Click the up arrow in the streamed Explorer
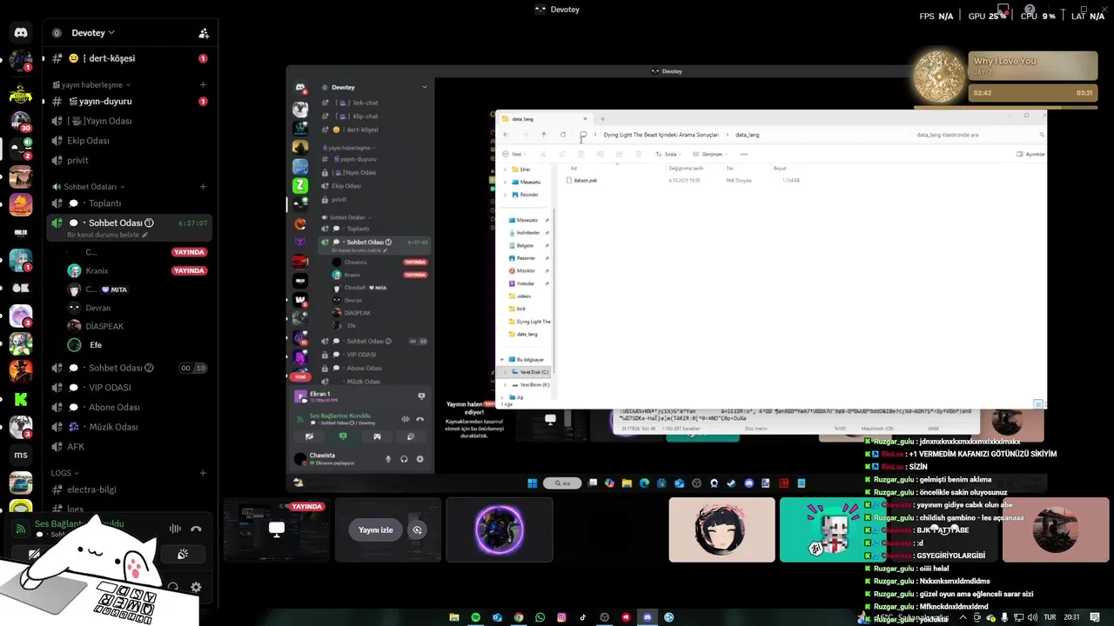The width and height of the screenshot is (1114, 626). [544, 135]
